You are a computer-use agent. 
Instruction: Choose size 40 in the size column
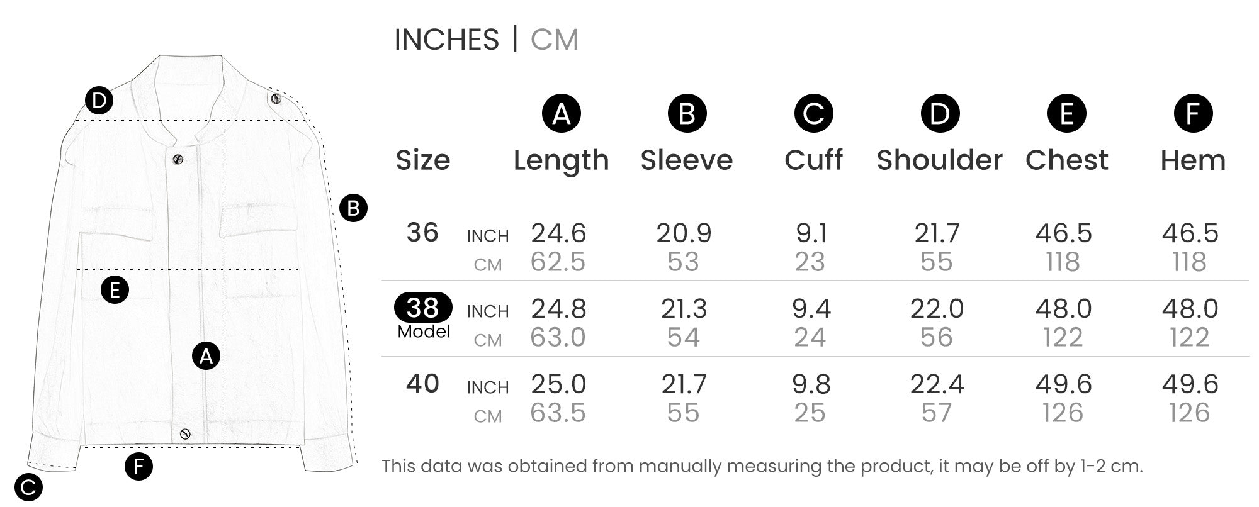[x=422, y=384]
